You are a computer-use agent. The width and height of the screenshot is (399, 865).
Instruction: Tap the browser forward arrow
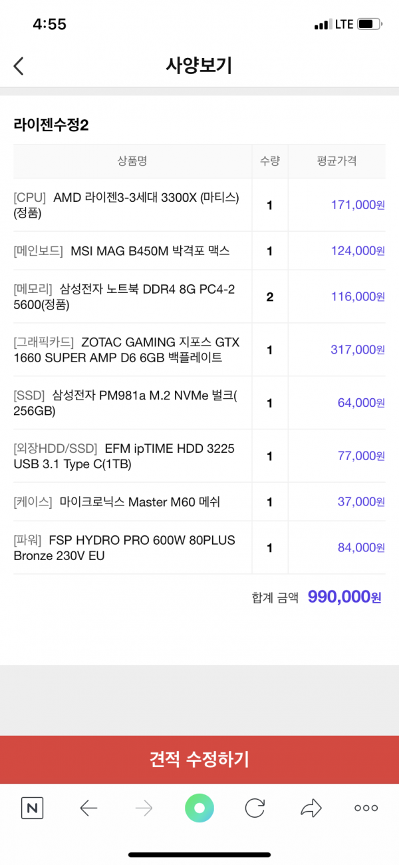(x=144, y=808)
